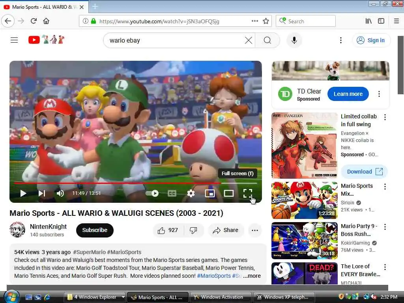Dislike this video
The width and height of the screenshot is (404, 303).
(193, 230)
